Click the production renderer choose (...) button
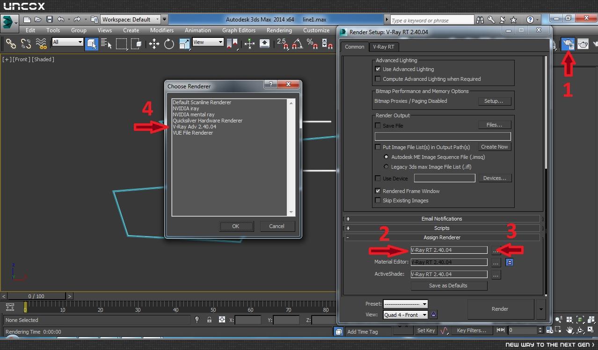 click(496, 250)
